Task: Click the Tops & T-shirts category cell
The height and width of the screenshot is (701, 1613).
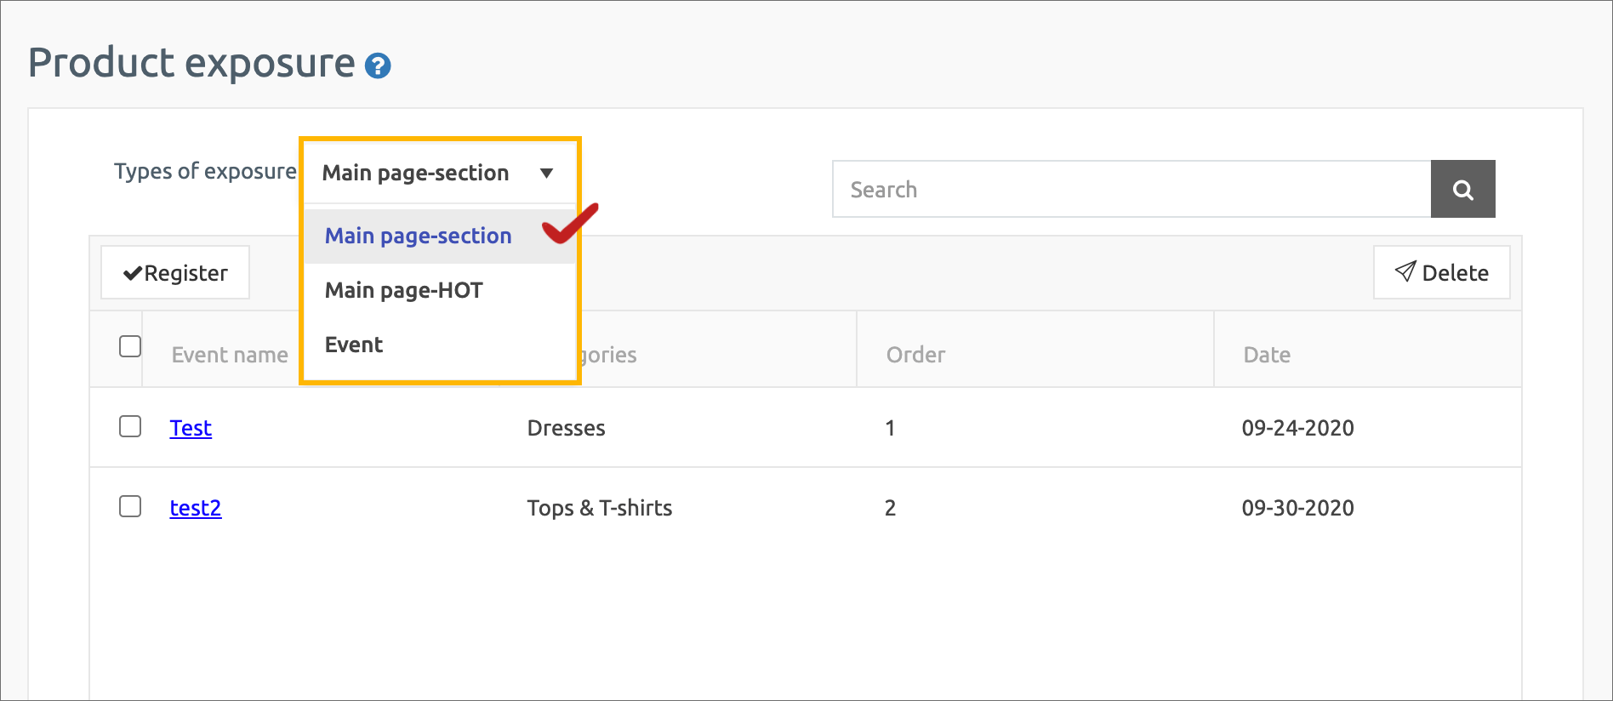Action: [x=600, y=508]
